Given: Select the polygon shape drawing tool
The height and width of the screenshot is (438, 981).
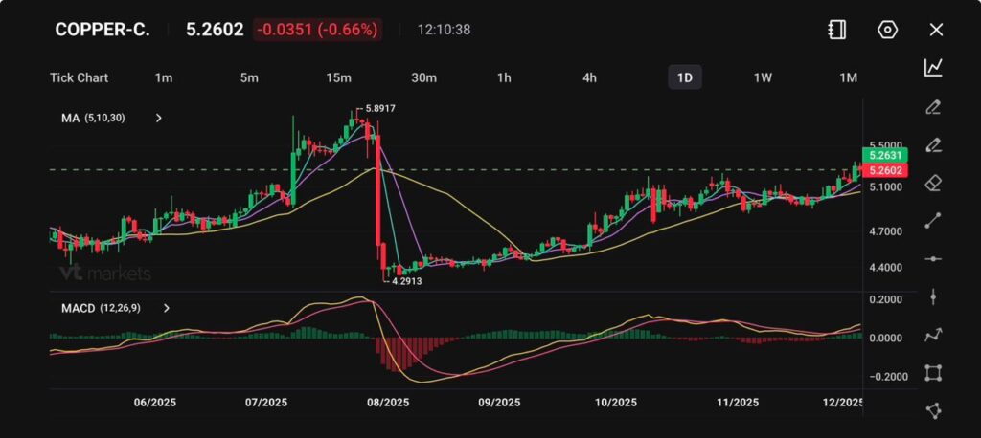Looking at the screenshot, I should (933, 410).
